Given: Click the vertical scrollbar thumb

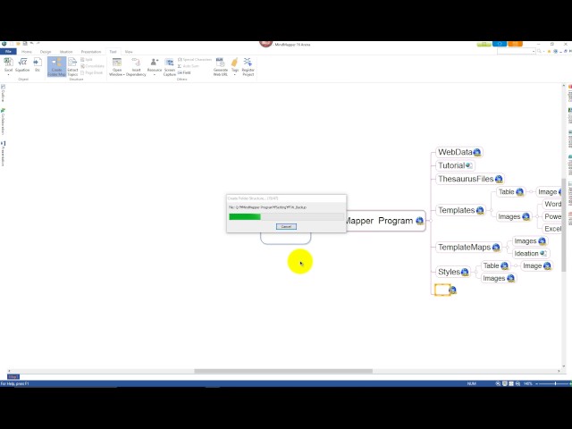Looking at the screenshot, I should coord(564,224).
